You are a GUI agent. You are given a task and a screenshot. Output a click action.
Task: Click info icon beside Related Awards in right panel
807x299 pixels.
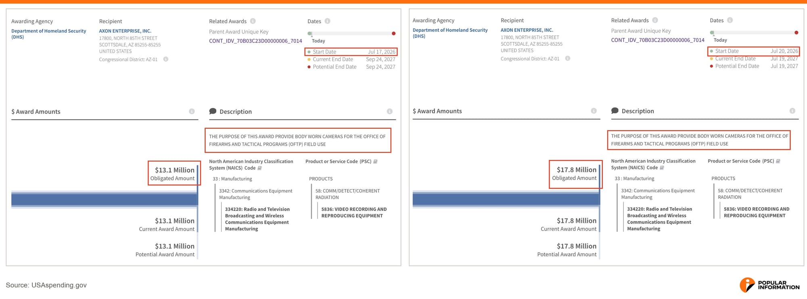pos(655,20)
